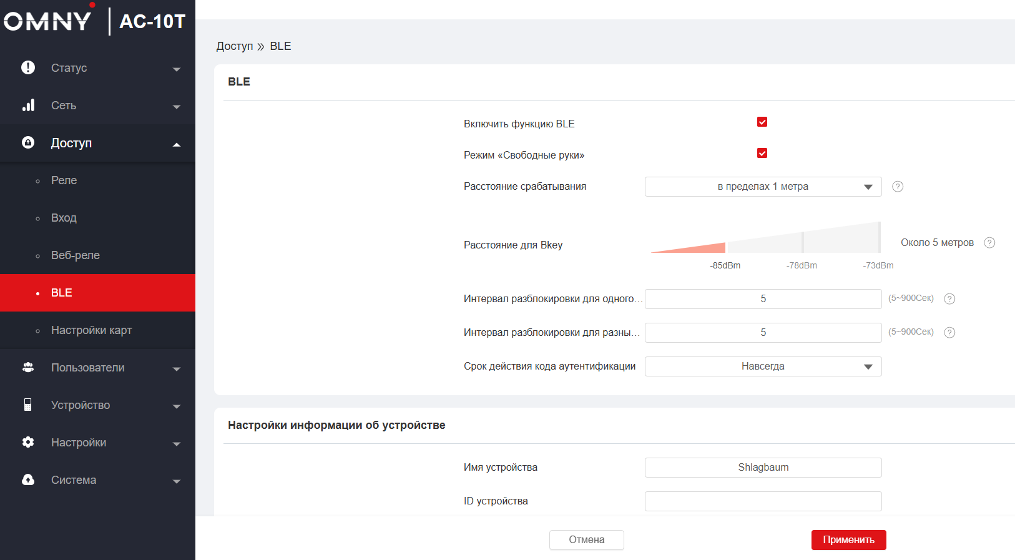Click the Настройки gear icon
Viewport: 1015px width, 560px height.
pos(28,442)
